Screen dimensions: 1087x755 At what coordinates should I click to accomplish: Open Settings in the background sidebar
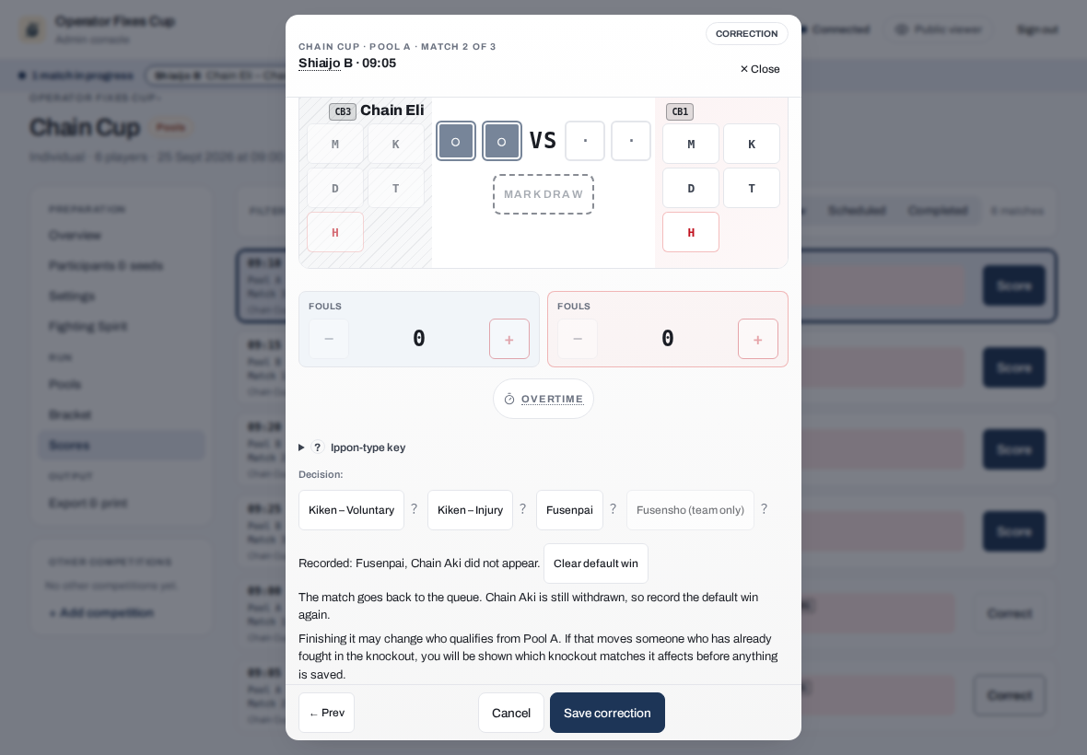click(x=72, y=296)
